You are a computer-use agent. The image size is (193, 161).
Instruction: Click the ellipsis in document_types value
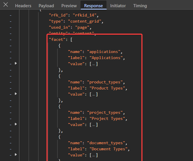click(x=93, y=155)
